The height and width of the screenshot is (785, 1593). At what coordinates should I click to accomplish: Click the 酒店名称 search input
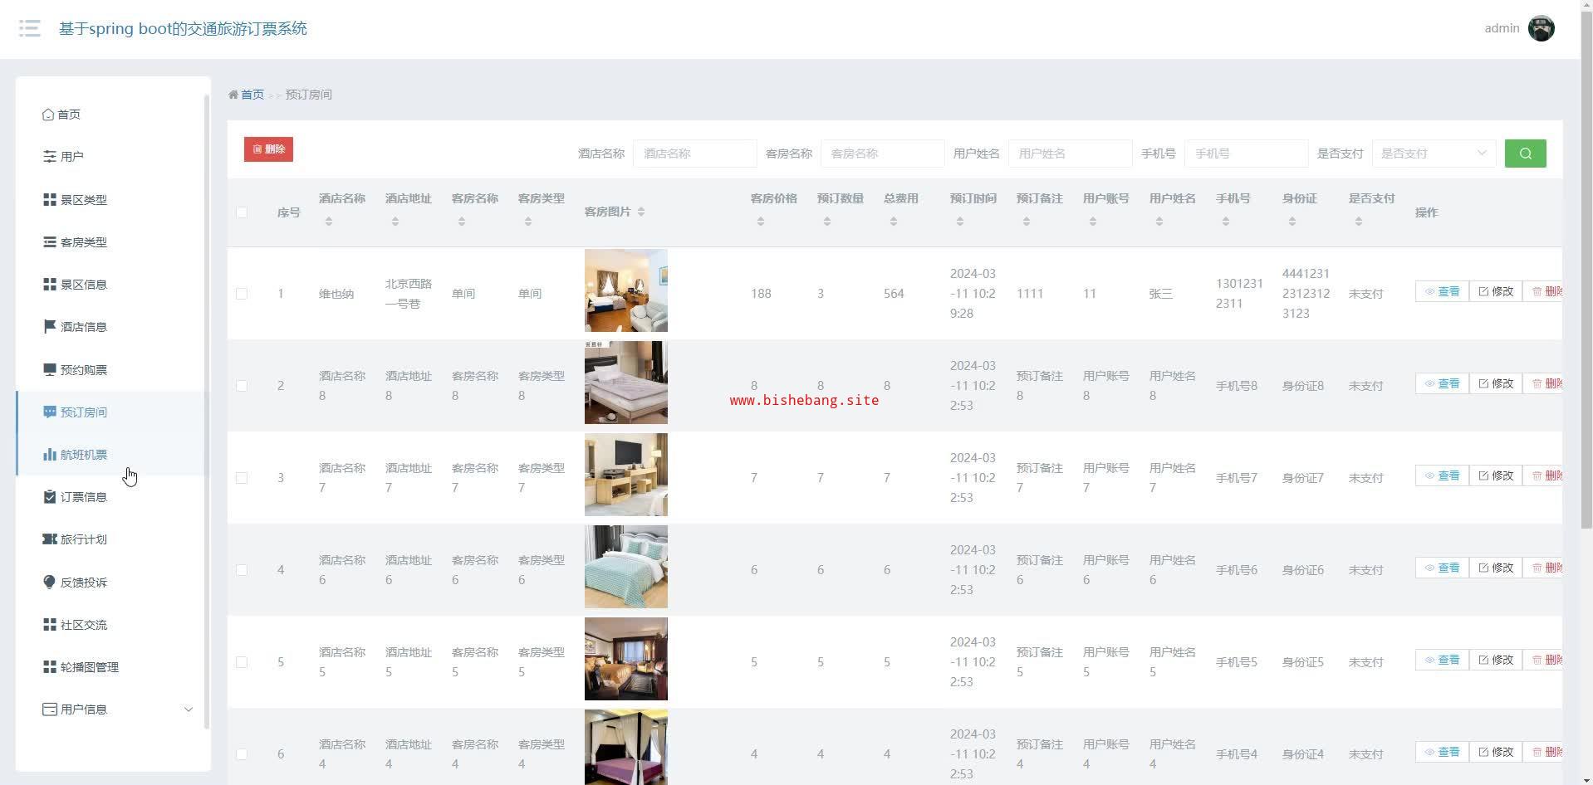tap(694, 154)
